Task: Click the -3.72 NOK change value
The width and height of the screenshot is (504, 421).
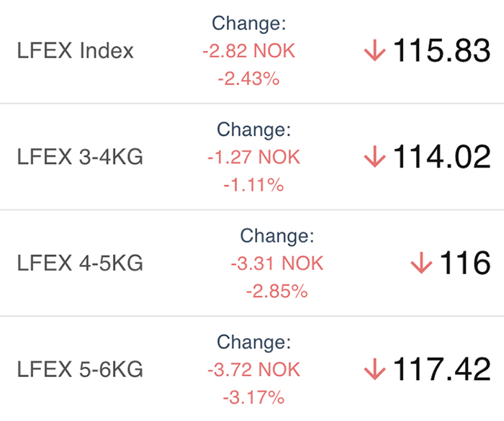Action: [254, 369]
